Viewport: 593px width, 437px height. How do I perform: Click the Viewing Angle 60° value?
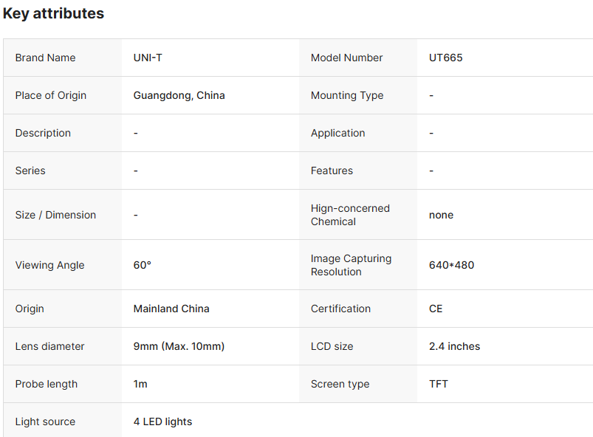(x=143, y=265)
